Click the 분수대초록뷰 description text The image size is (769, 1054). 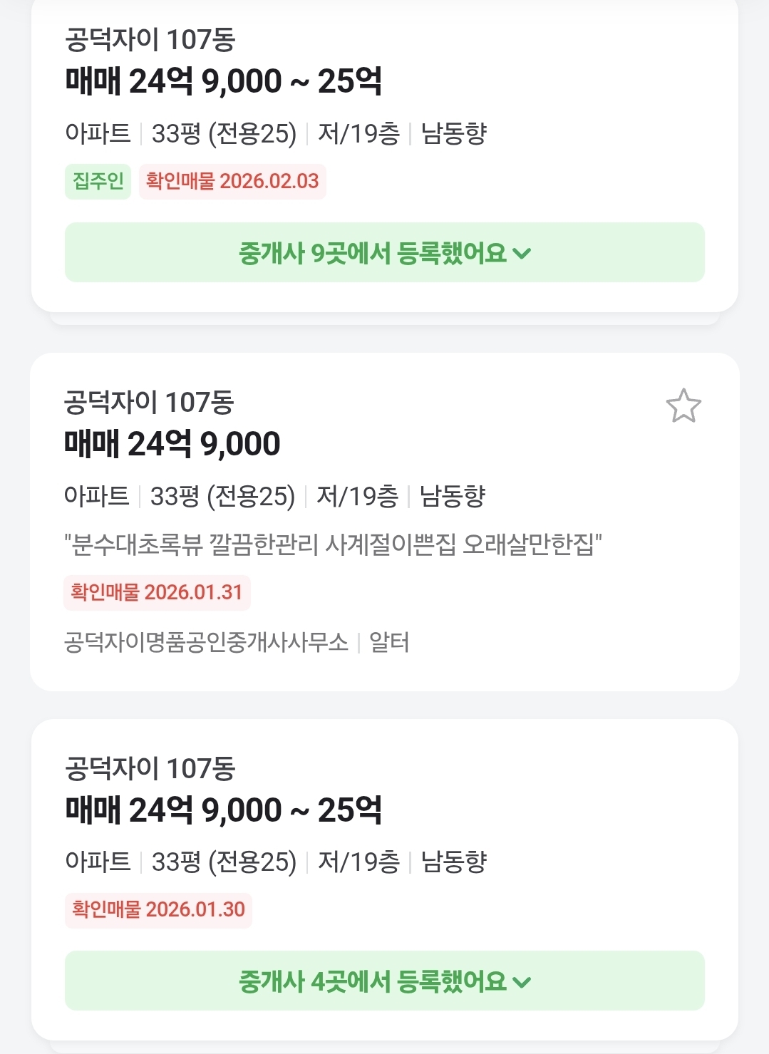[333, 545]
